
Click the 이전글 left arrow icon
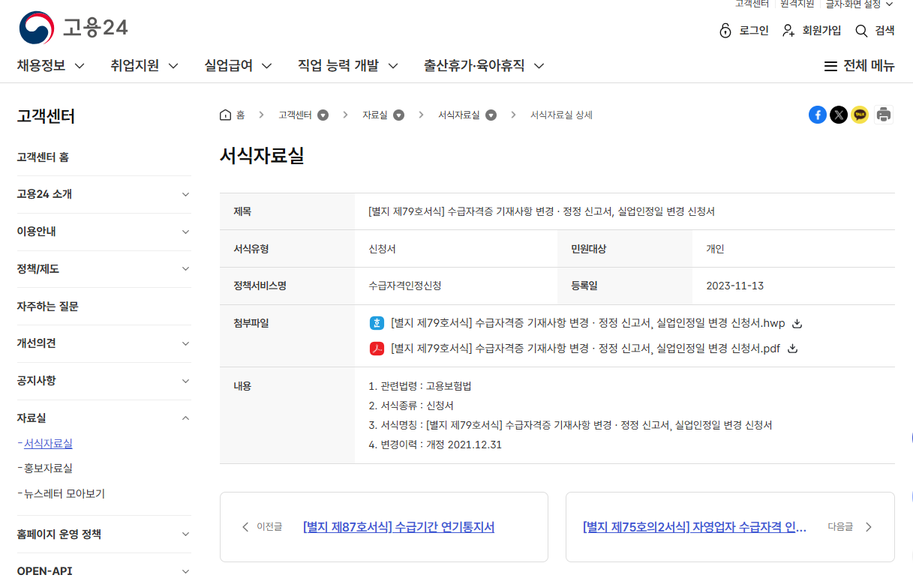pyautogui.click(x=245, y=527)
